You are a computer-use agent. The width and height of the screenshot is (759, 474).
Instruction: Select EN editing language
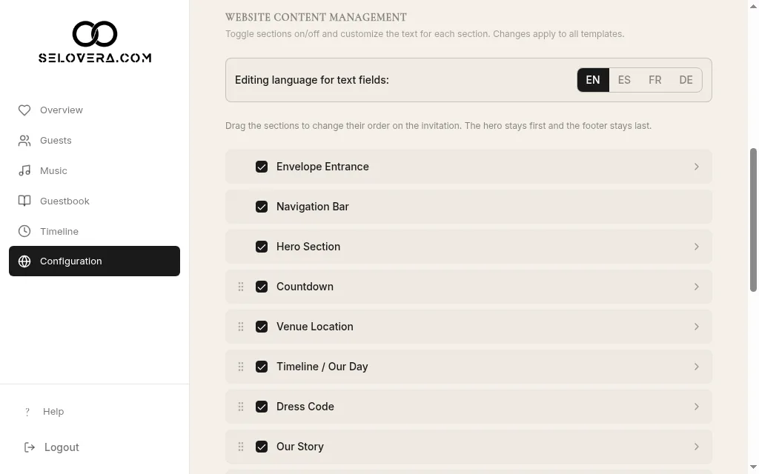(x=593, y=80)
